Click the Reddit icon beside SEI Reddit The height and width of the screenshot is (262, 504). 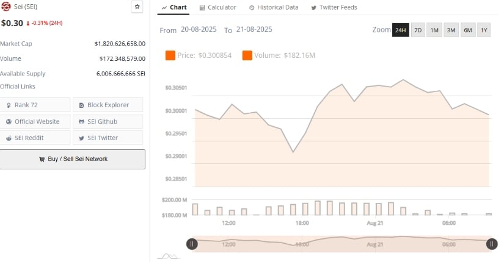pyautogui.click(x=9, y=138)
